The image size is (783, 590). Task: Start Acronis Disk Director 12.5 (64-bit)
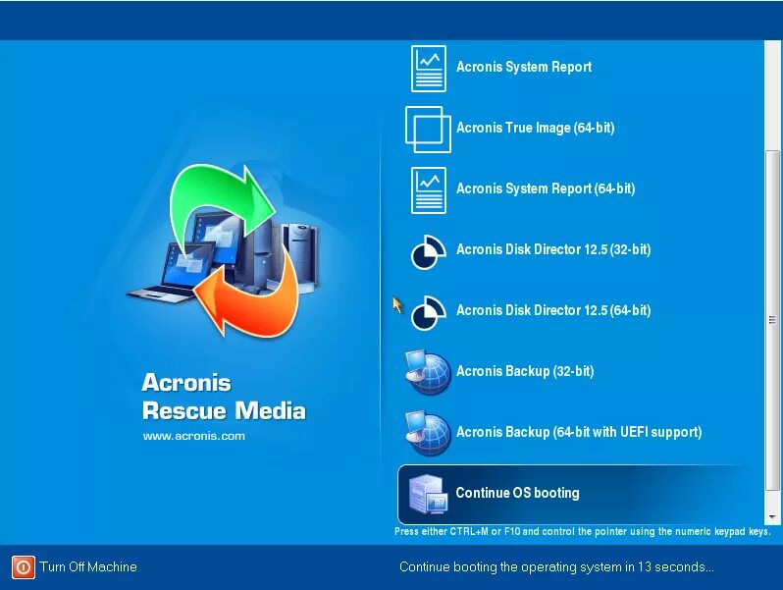553,311
